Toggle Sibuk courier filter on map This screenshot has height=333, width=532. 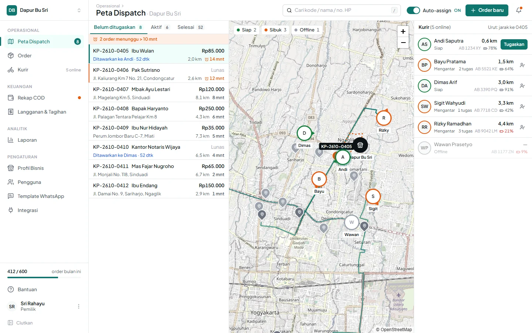coord(276,30)
